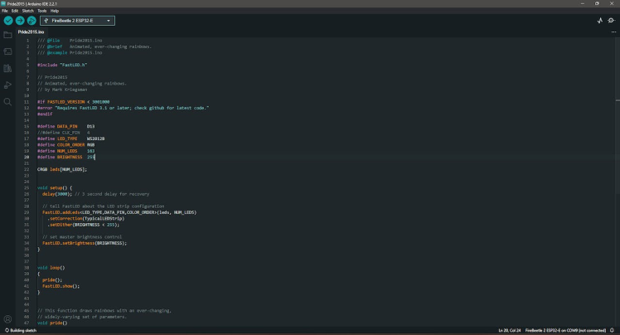Open the Library Manager sidebar panel
This screenshot has height=335, width=620.
(7, 68)
